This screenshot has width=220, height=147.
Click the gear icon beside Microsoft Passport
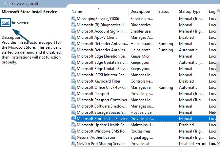click(x=73, y=93)
